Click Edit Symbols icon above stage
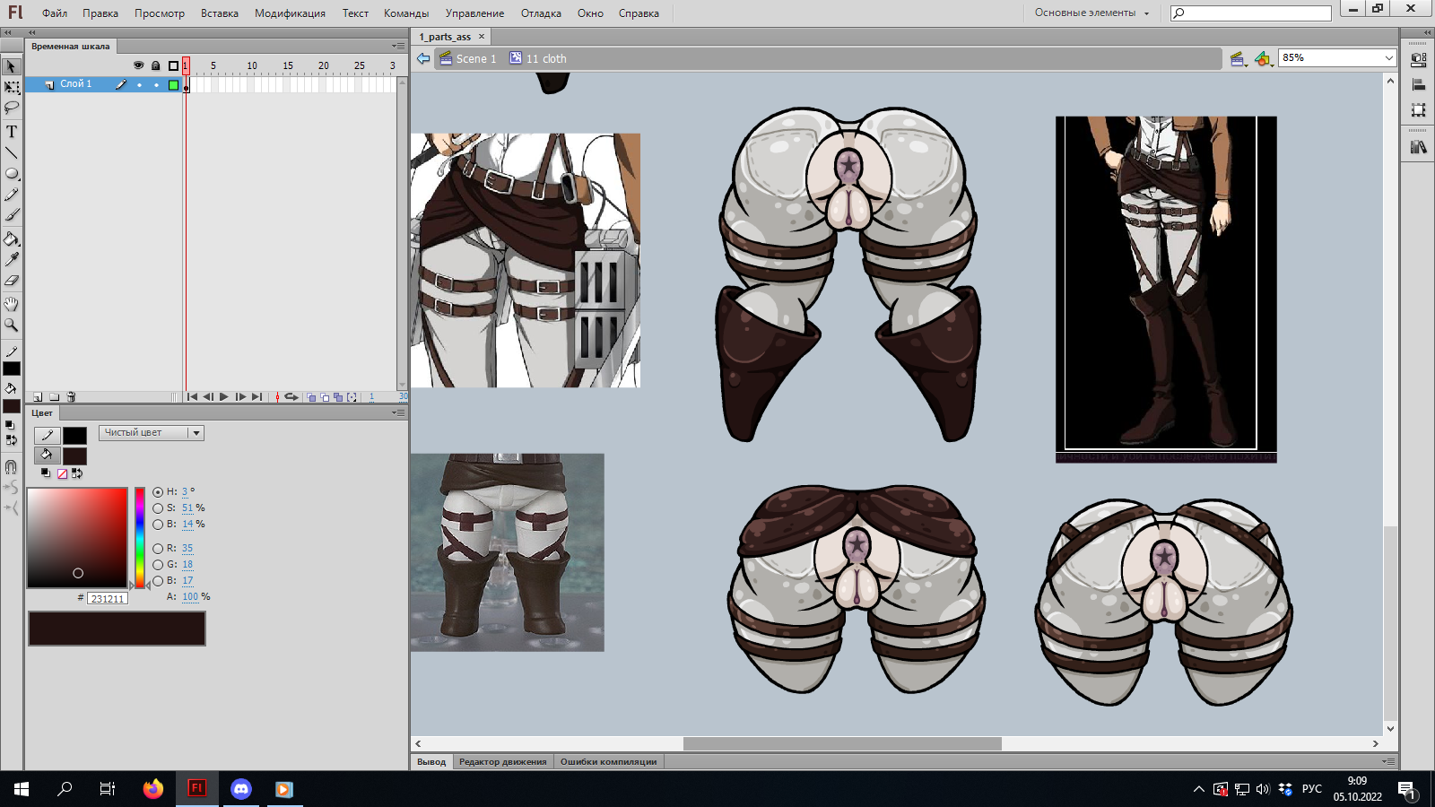Viewport: 1435px width, 807px height. coord(1264,59)
